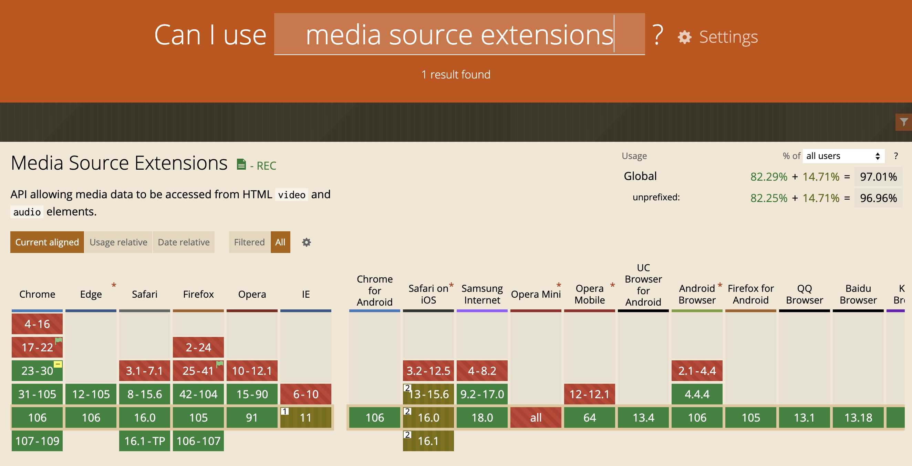Image resolution: width=912 pixels, height=466 pixels.
Task: Expand the Chrome 31-105 version cell
Action: click(x=37, y=394)
